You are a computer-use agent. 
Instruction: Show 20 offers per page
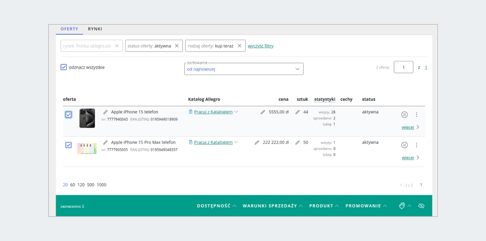(65, 185)
